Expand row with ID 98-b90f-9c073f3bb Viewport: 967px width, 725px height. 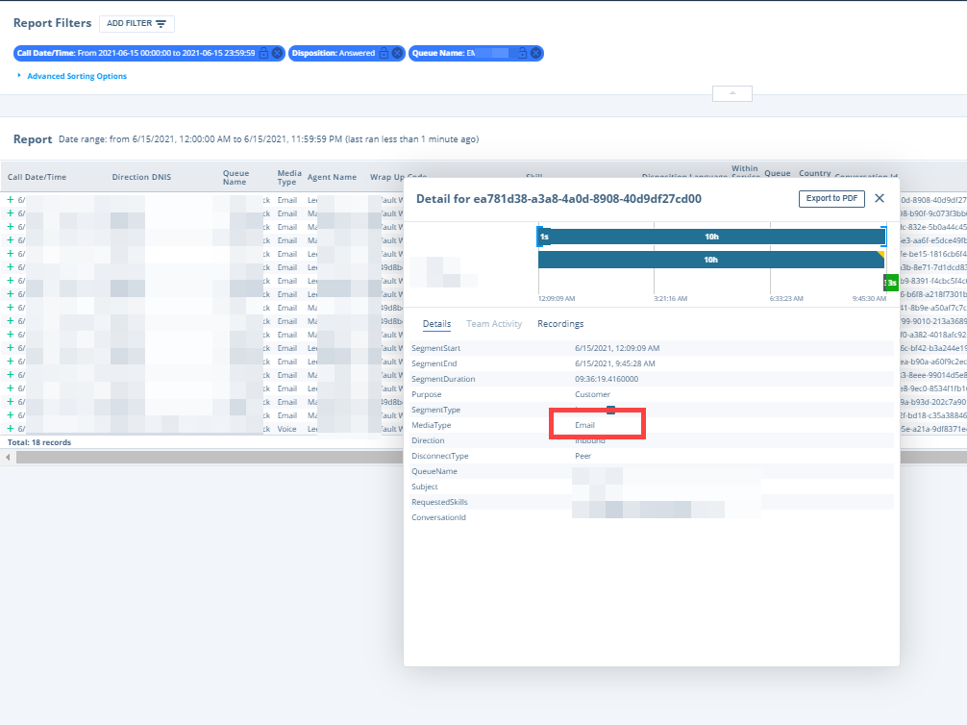10,213
